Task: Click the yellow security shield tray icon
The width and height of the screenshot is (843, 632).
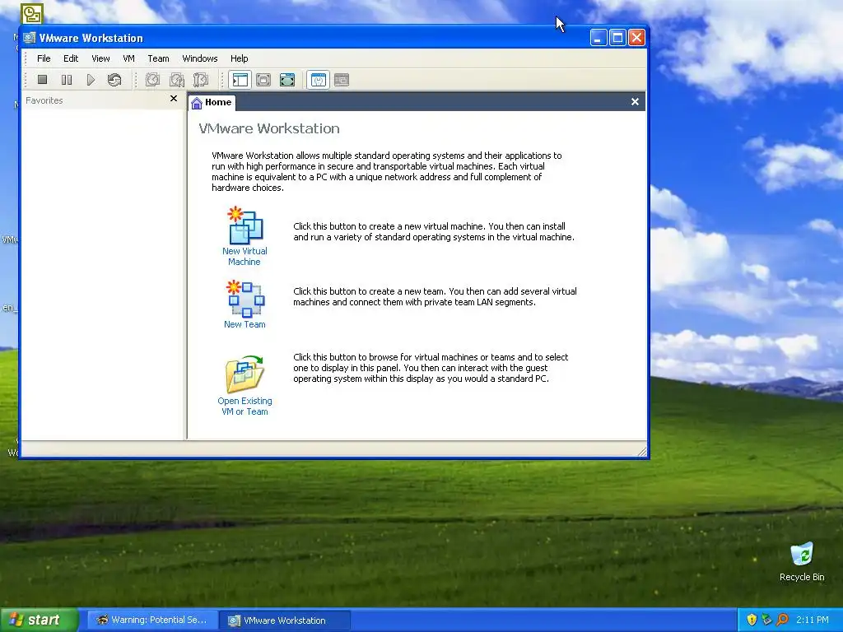Action: [752, 620]
